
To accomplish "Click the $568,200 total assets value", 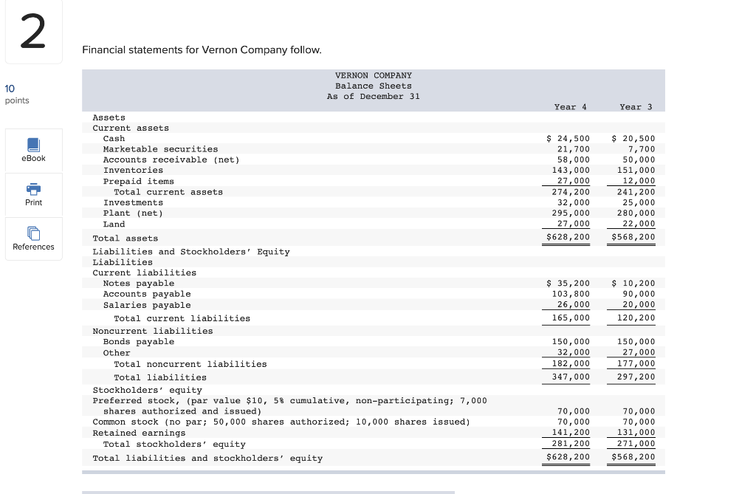I will pyautogui.click(x=633, y=237).
